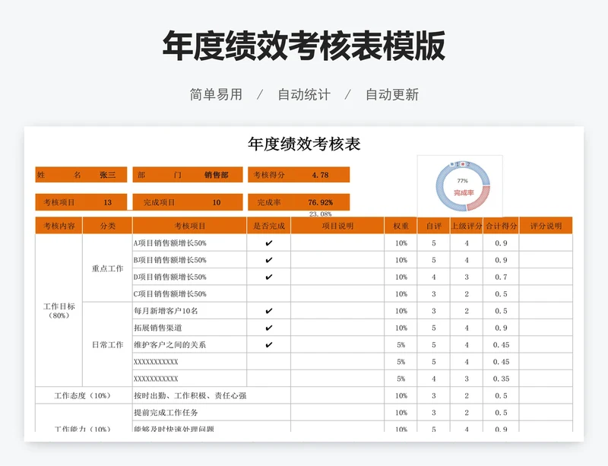Click the 合计得分 column header

click(501, 226)
